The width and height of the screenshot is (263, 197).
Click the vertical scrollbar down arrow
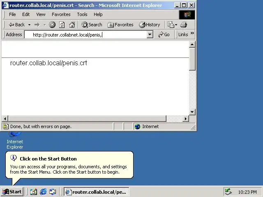[x=192, y=112]
